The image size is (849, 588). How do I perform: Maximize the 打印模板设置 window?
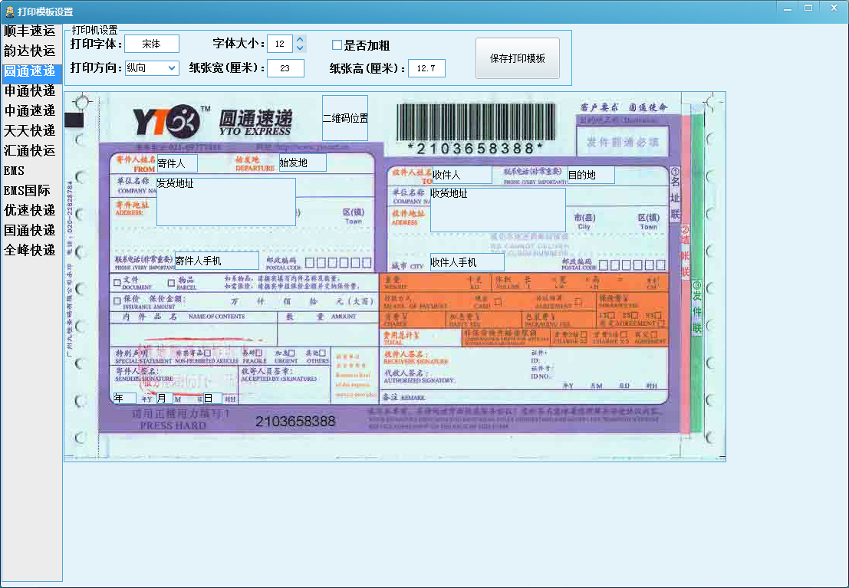pyautogui.click(x=808, y=8)
